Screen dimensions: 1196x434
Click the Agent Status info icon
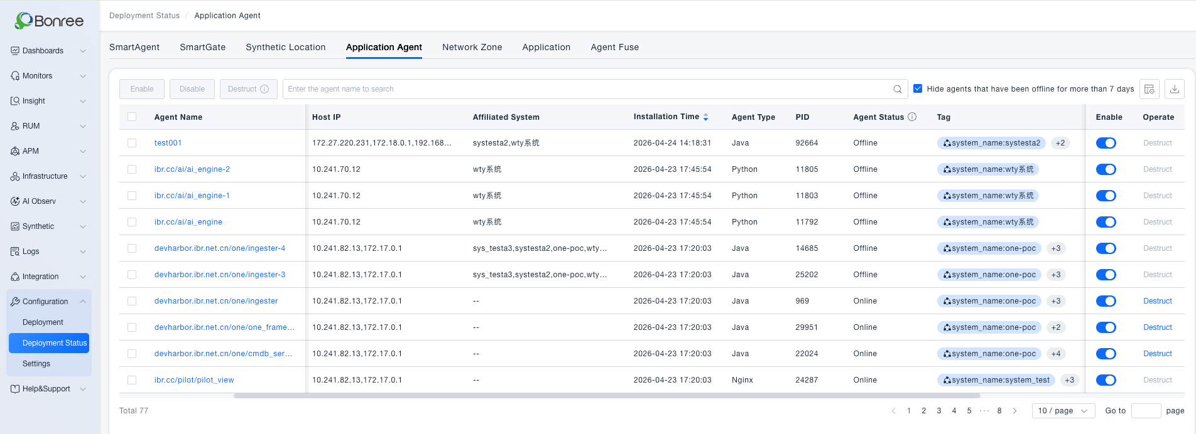click(912, 117)
